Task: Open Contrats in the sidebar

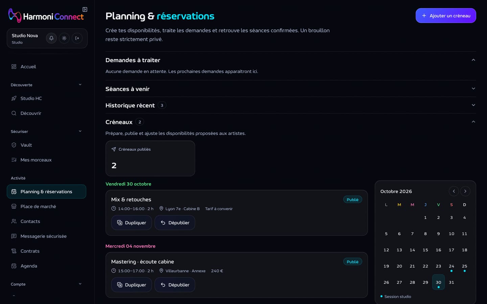Action: [x=46, y=251]
